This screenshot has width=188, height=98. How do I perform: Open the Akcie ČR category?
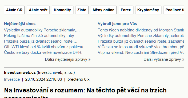pos(14,10)
